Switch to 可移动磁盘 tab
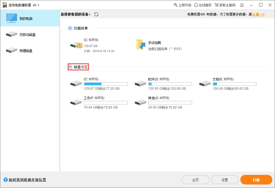 (x=30, y=35)
